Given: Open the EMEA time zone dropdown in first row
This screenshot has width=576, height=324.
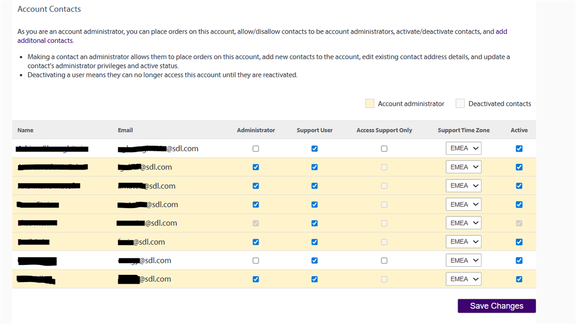Looking at the screenshot, I should click(x=463, y=148).
